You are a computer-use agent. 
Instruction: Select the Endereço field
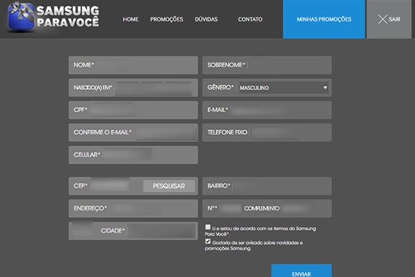pyautogui.click(x=133, y=208)
